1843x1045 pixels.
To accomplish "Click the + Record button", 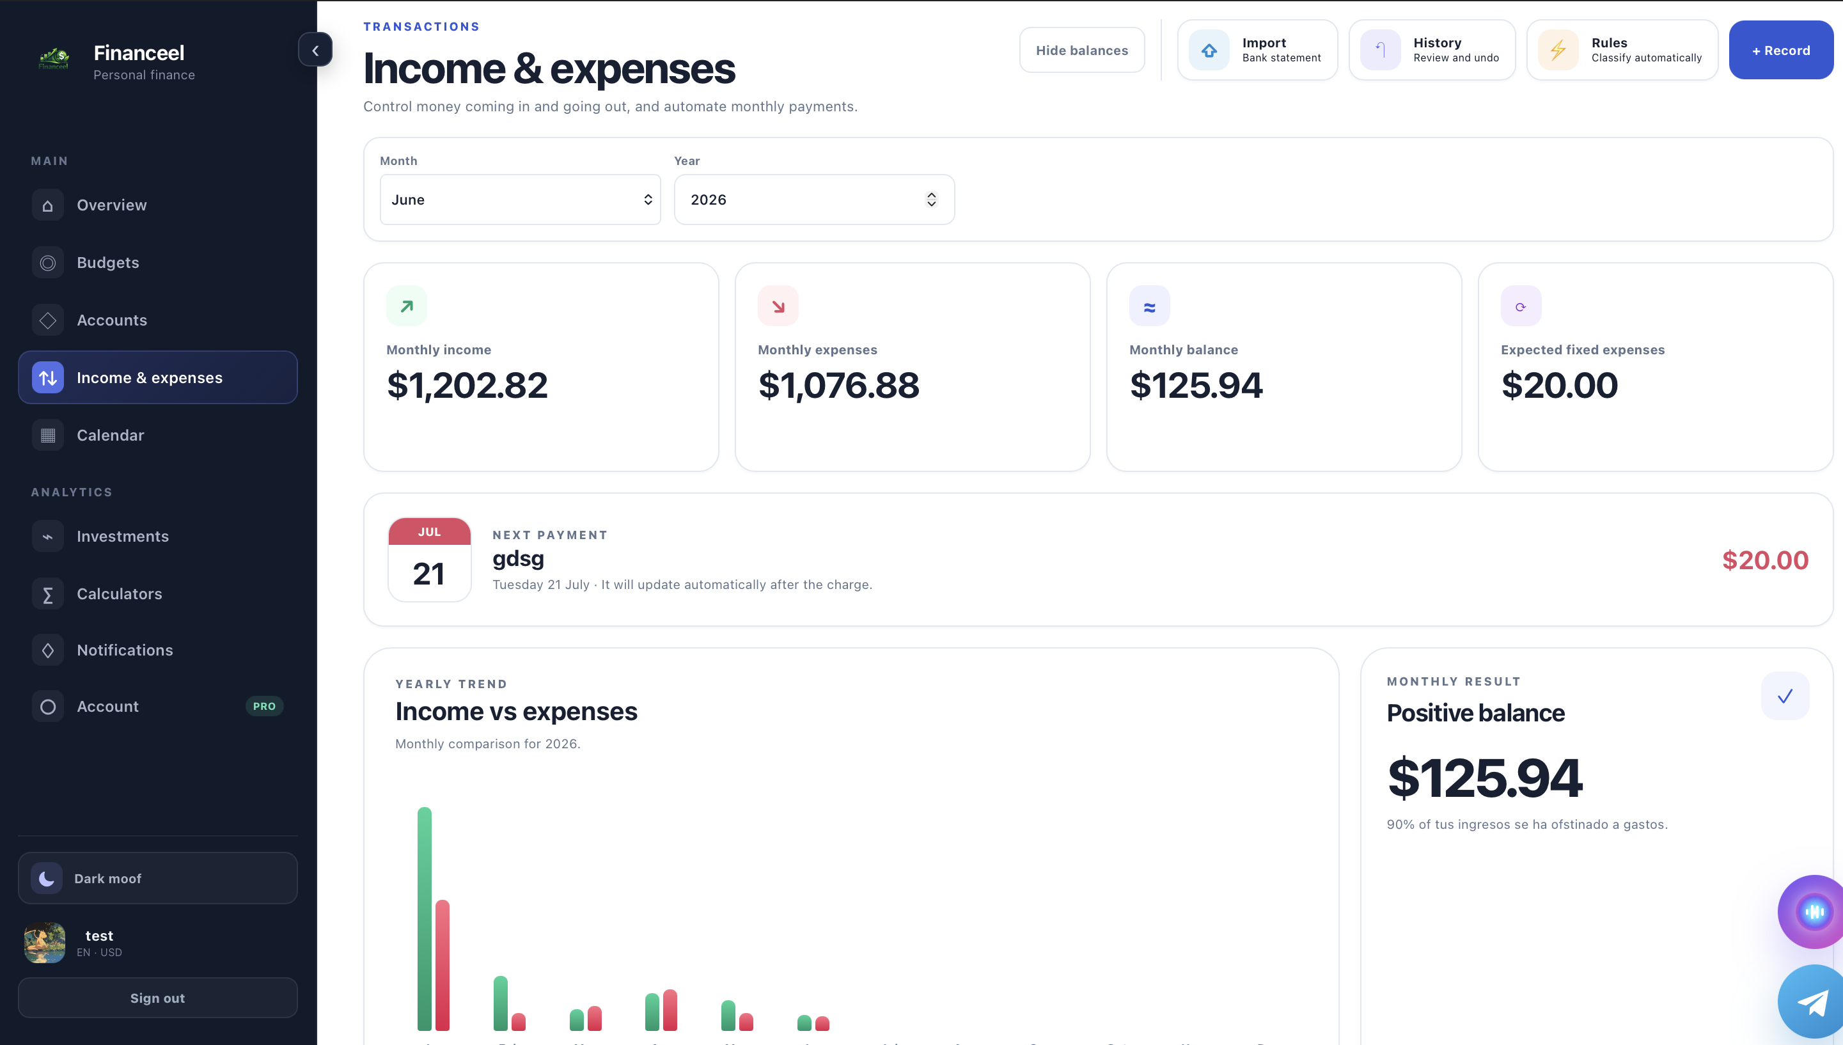I will tap(1780, 51).
